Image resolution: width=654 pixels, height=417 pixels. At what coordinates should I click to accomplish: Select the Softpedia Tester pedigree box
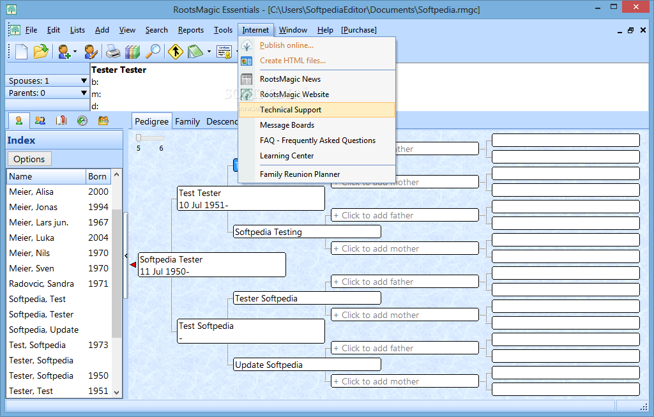click(x=212, y=265)
